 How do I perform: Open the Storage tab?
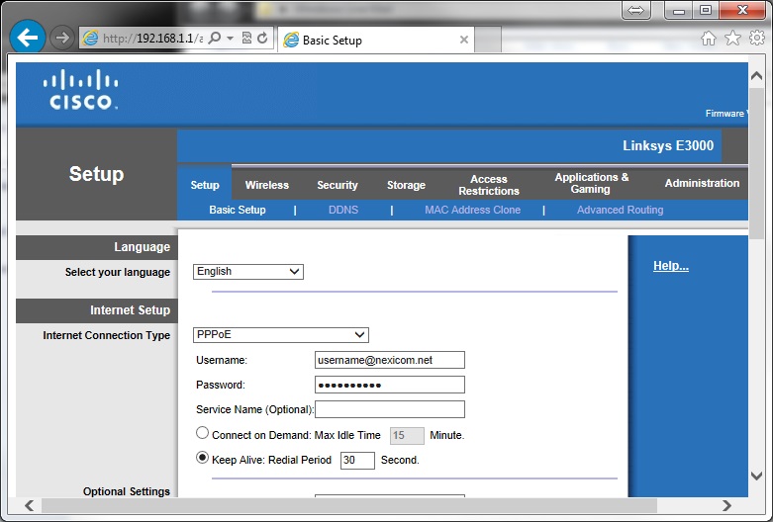coord(406,185)
